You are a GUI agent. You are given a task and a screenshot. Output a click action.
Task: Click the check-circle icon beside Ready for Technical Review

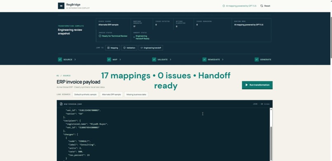pos(100,36)
